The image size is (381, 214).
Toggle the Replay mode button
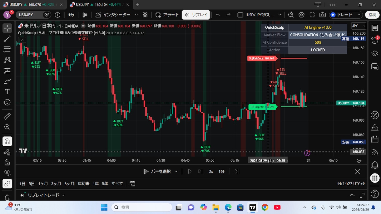[196, 15]
